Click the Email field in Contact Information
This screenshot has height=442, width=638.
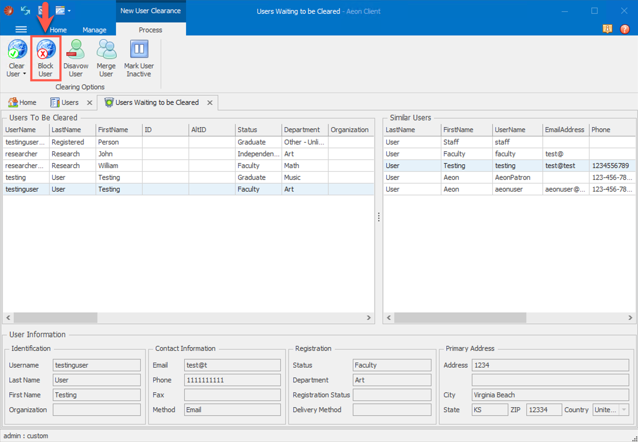232,365
